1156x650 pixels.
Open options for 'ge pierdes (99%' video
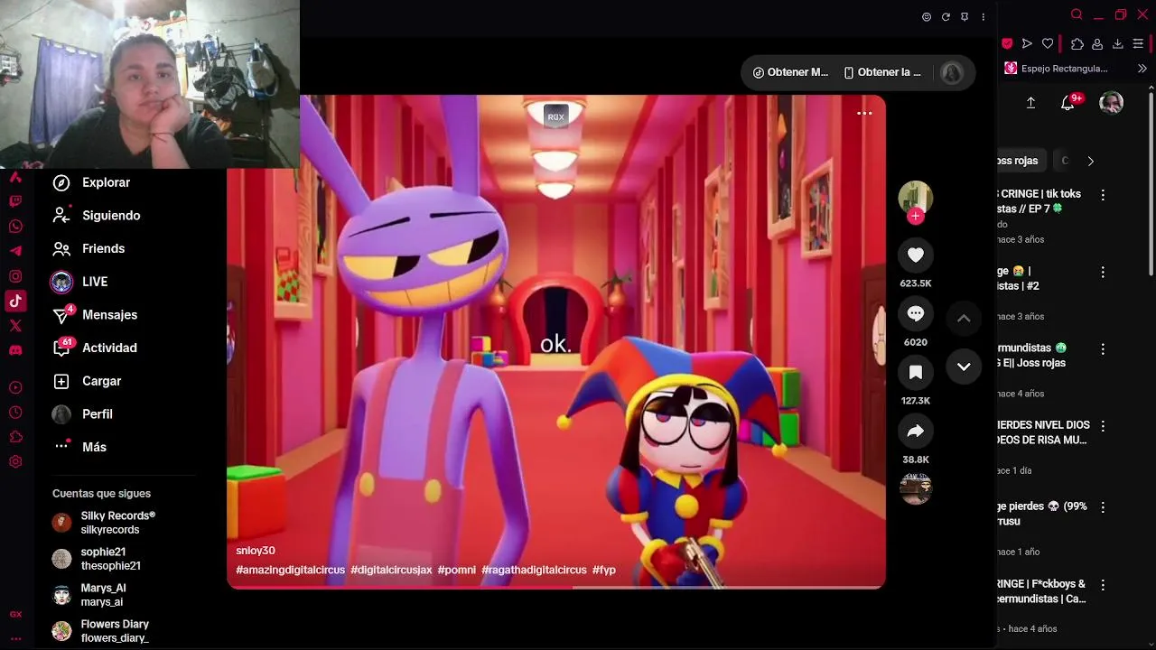pyautogui.click(x=1103, y=507)
